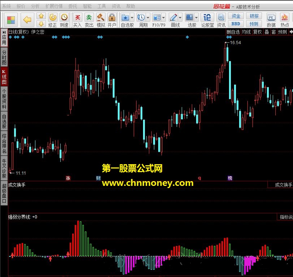
Task: Click the red q marker below chart
Action: [x=199, y=178]
